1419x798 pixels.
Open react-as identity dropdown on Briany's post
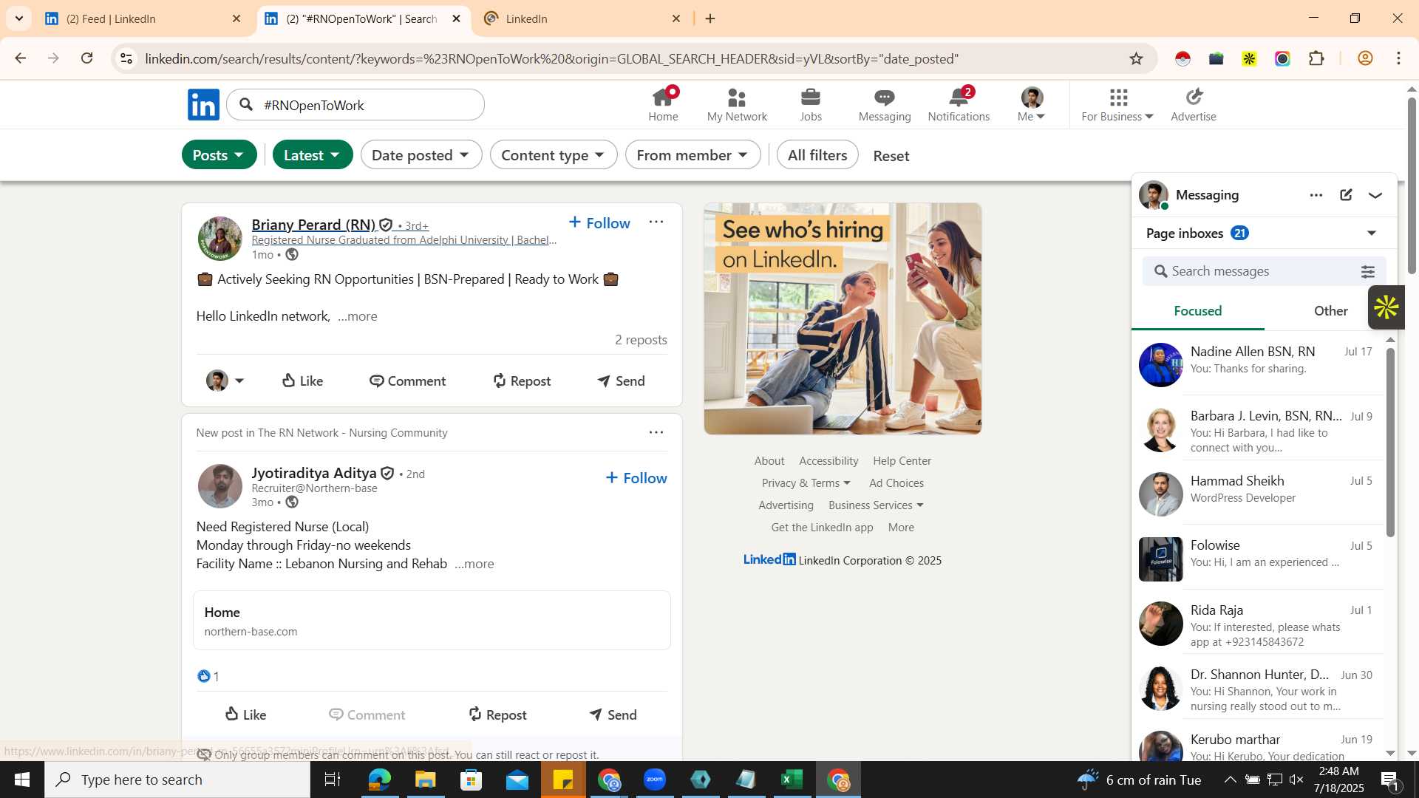tap(225, 381)
